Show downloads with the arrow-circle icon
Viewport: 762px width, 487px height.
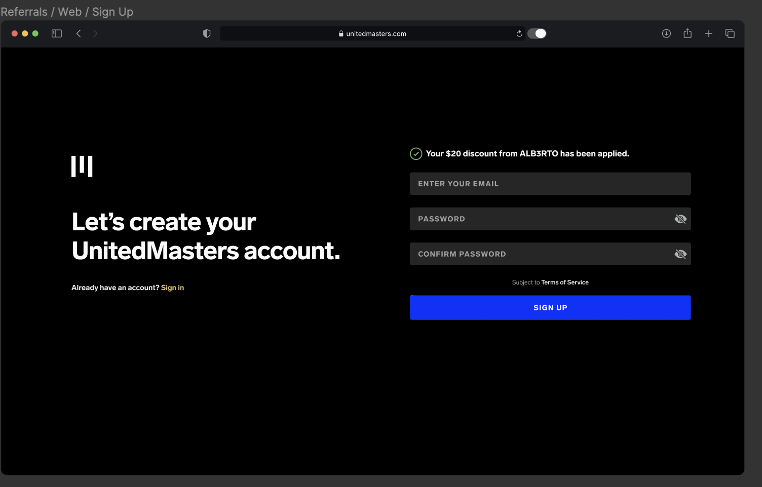point(666,33)
